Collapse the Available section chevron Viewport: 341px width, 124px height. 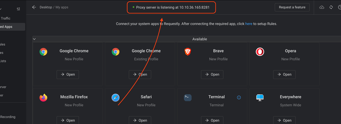(34, 39)
